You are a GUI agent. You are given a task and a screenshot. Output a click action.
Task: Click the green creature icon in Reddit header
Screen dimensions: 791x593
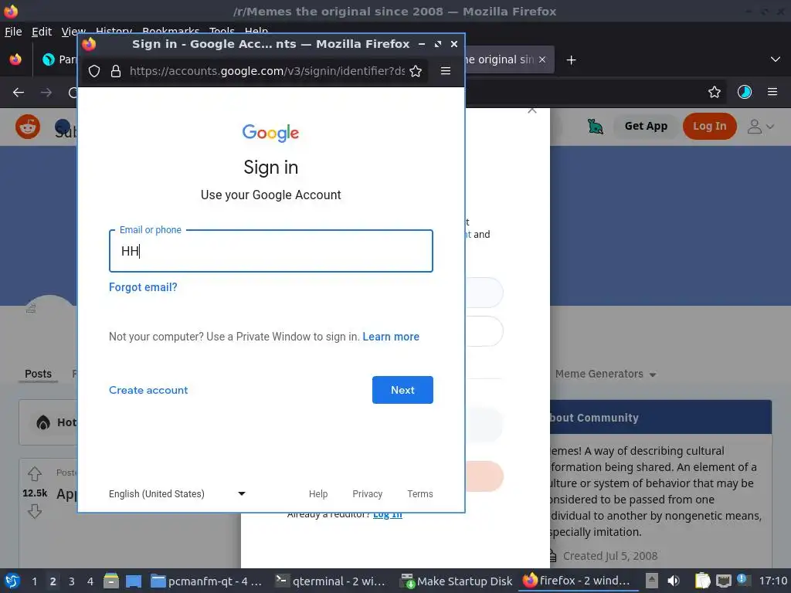[x=596, y=126]
